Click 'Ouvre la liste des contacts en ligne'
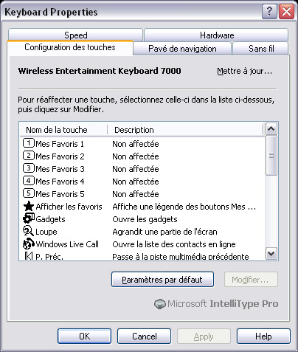 (174, 244)
